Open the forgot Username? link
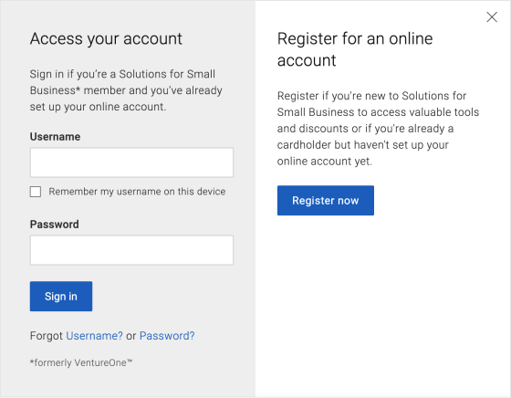Viewport: 511px width, 398px height. coord(94,336)
